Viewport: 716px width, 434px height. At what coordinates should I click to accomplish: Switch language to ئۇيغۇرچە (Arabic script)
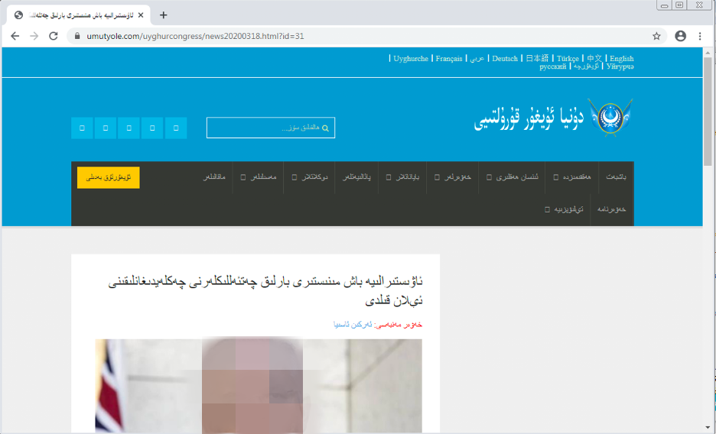586,66
